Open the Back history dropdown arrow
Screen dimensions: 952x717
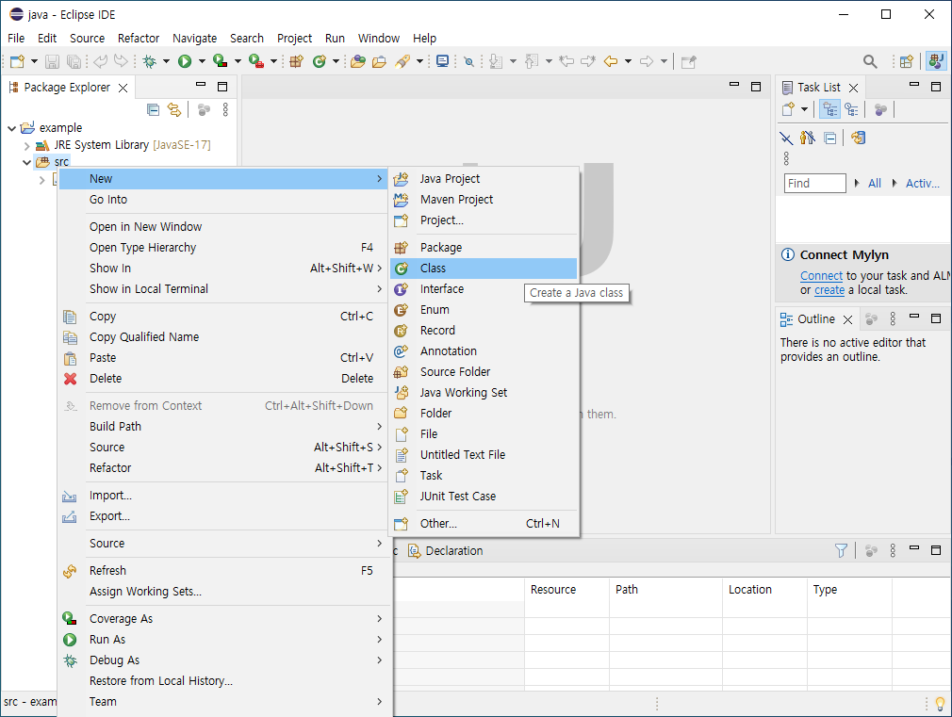(628, 61)
